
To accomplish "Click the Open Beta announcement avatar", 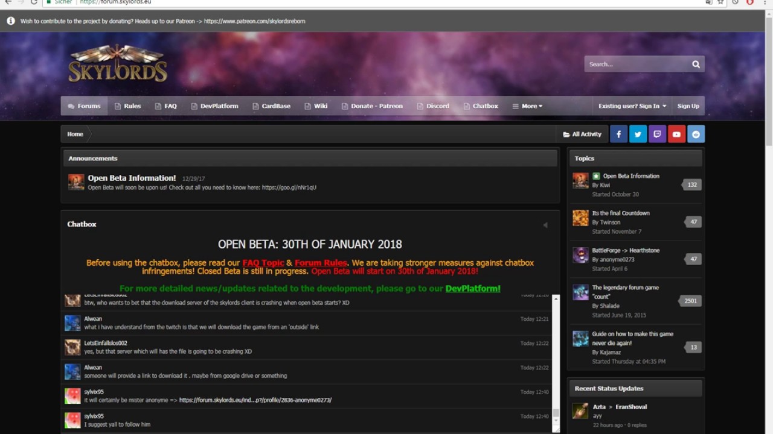I will click(76, 182).
